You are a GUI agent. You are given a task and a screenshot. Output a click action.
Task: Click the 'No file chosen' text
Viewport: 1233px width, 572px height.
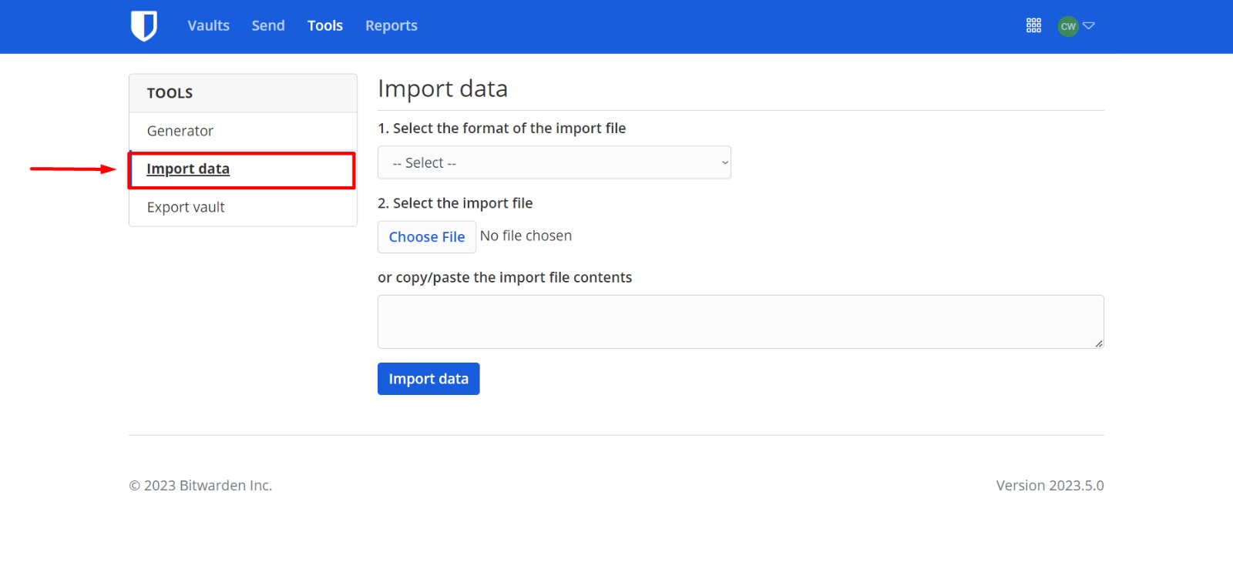pyautogui.click(x=526, y=236)
